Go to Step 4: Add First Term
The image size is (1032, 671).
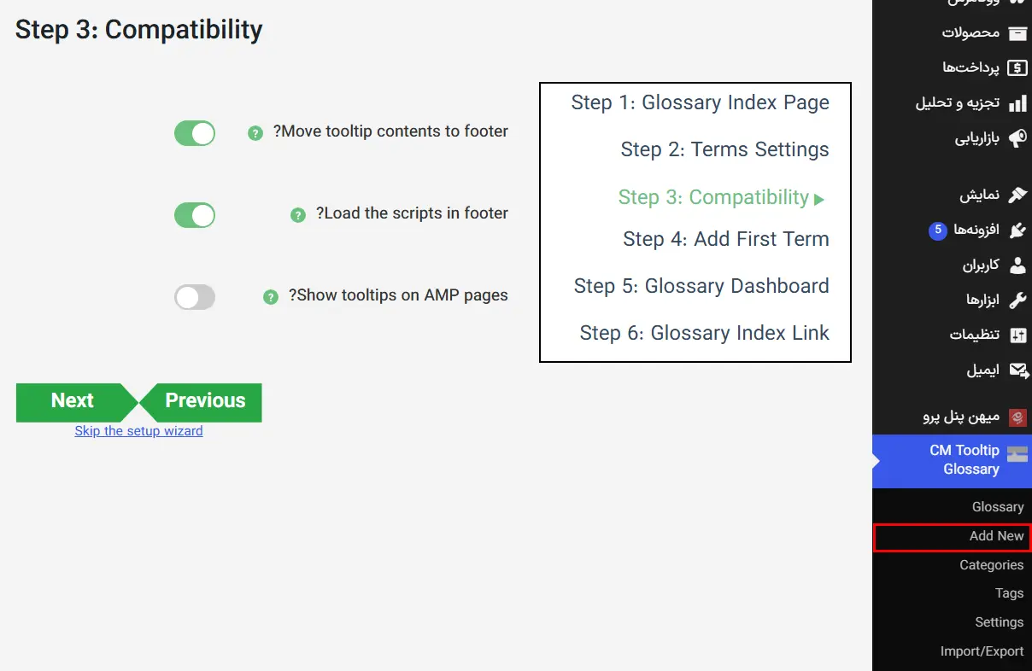point(726,239)
